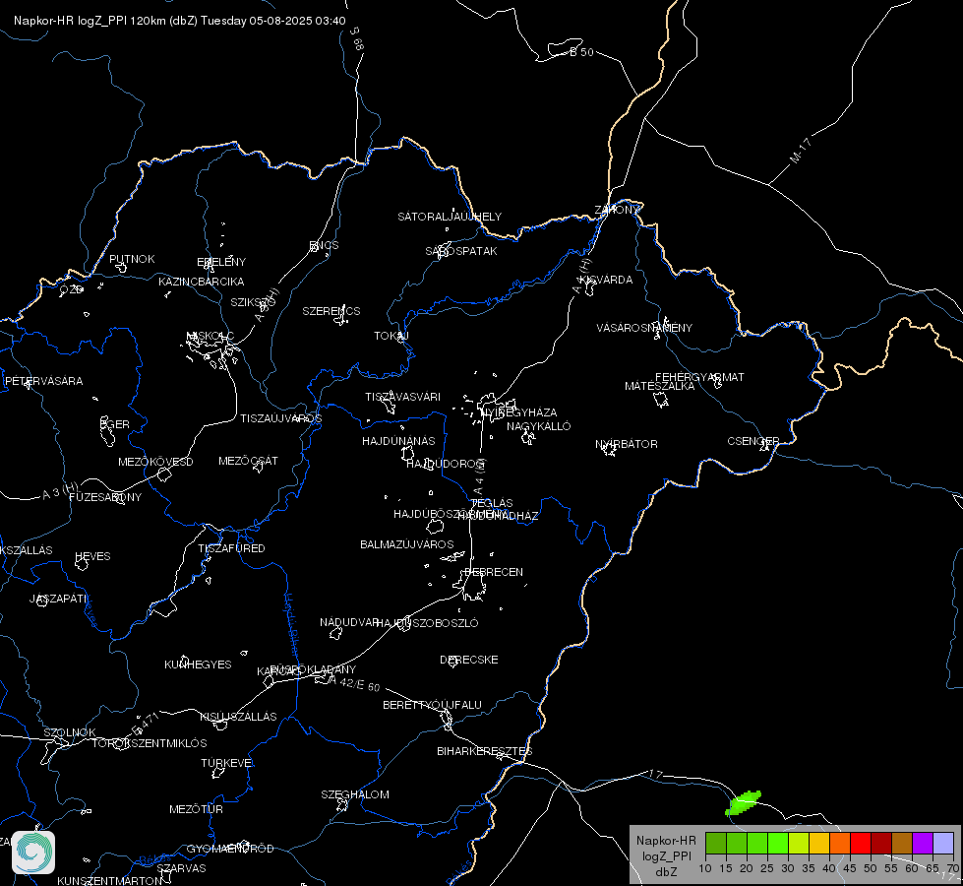
Task: Click the BERETTYÓÚJFALU city label
Action: (x=433, y=705)
